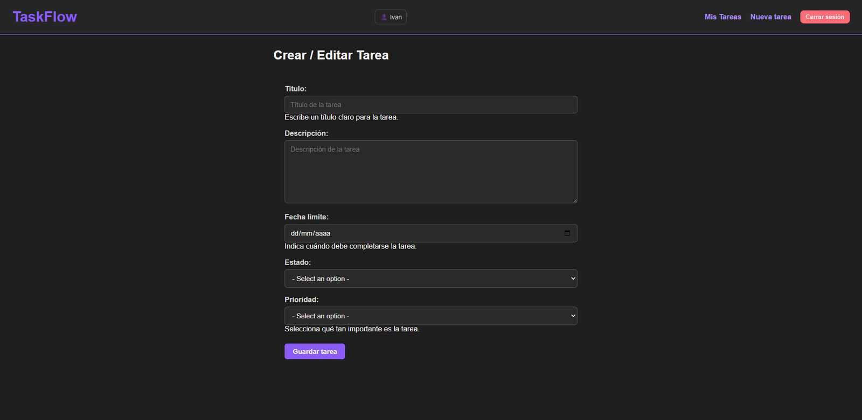
Task: Grab the Descripción textarea resize handle
Action: pyautogui.click(x=575, y=201)
